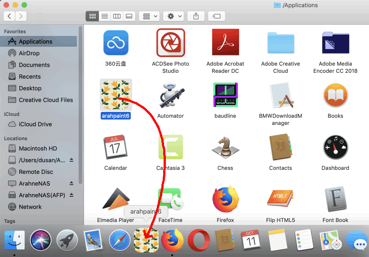Select the Elmedia Player icon

pyautogui.click(x=116, y=199)
